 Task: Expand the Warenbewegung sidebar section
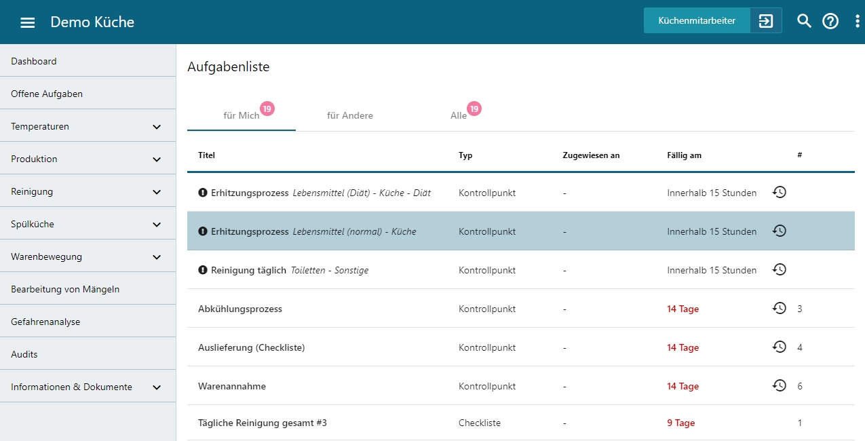click(x=157, y=257)
